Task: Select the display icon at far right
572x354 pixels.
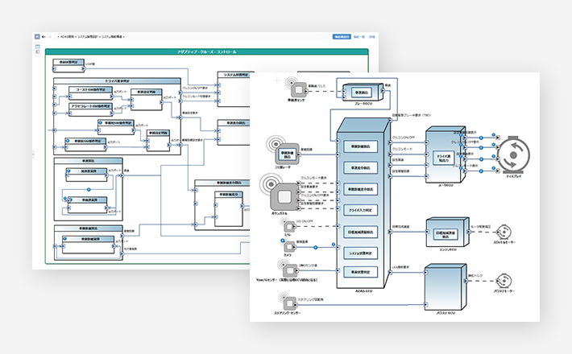Action: (512, 154)
